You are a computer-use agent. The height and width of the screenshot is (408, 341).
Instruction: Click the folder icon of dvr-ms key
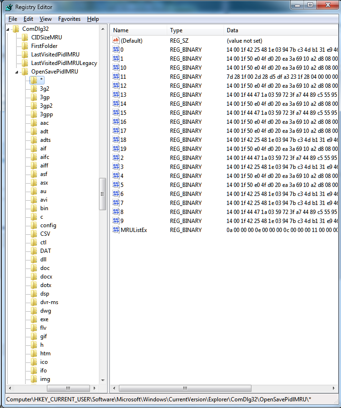(x=34, y=302)
